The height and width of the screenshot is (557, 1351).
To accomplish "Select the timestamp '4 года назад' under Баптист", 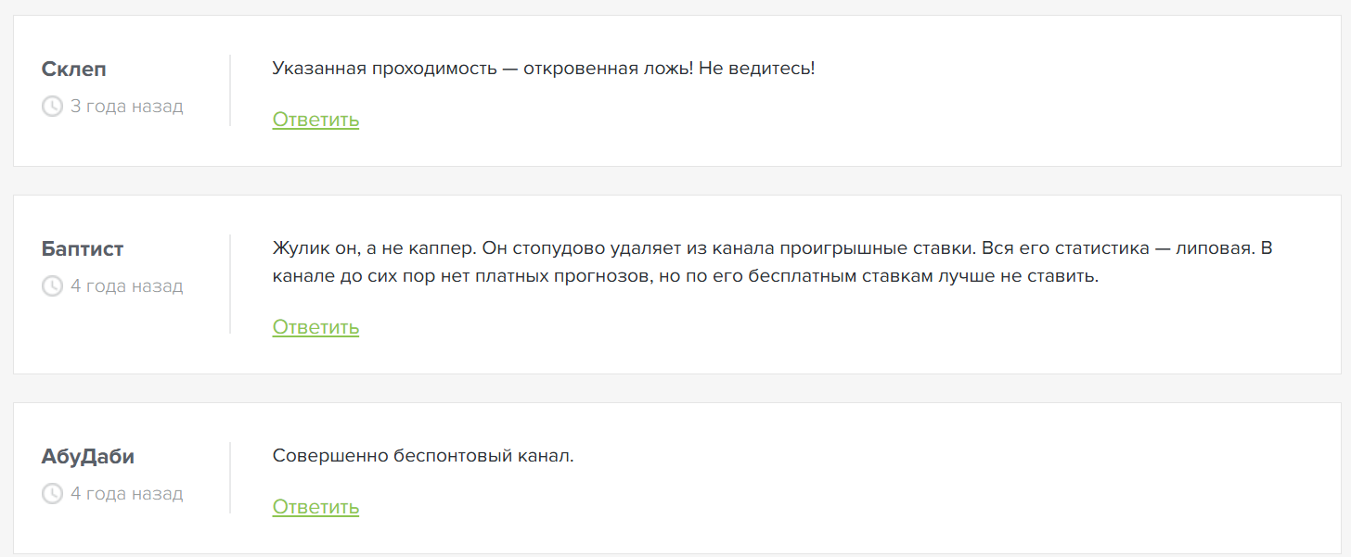I will click(126, 285).
